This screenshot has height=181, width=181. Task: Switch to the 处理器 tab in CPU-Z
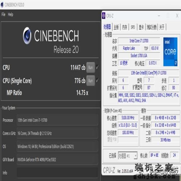(107, 27)
